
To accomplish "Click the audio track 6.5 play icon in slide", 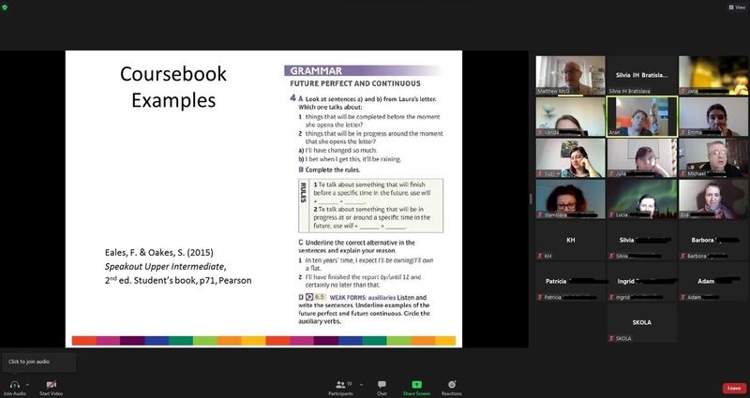I will coord(309,297).
